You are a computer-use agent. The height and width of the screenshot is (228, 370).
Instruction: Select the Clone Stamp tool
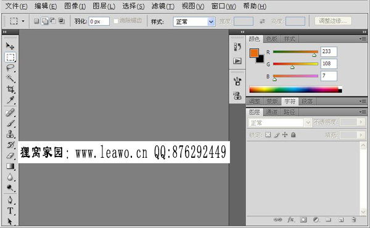pyautogui.click(x=10, y=134)
